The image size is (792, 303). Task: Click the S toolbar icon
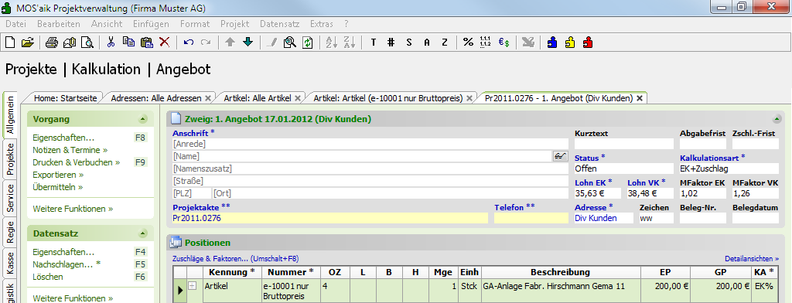[408, 43]
